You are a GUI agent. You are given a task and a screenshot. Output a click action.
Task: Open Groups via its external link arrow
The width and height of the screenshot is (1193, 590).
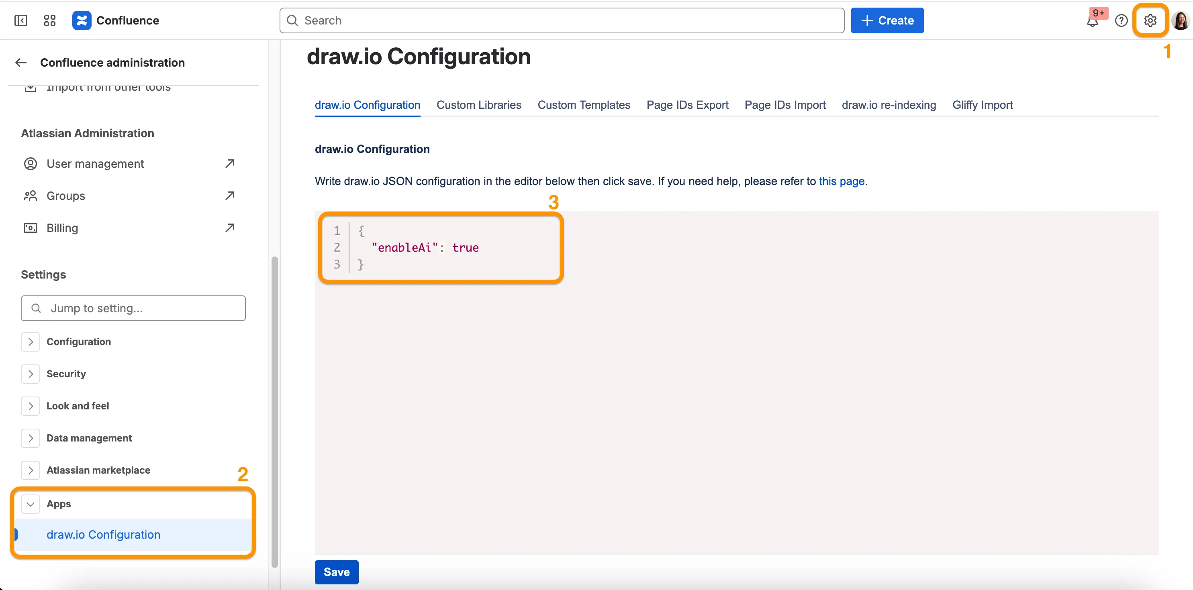tap(230, 195)
